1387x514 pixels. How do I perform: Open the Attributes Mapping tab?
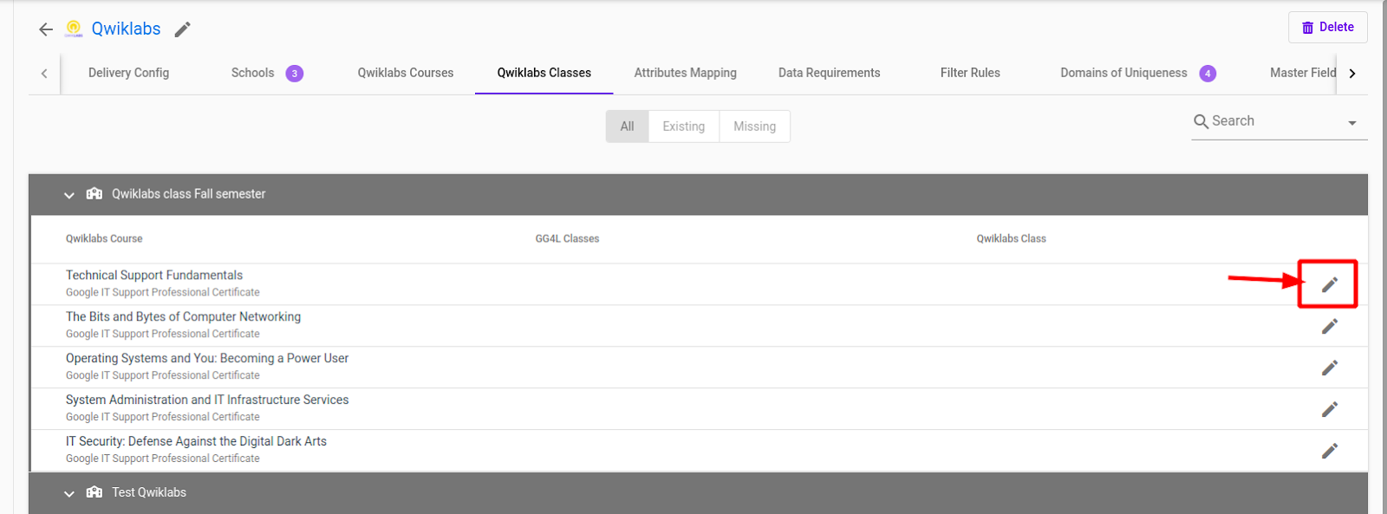pos(685,73)
